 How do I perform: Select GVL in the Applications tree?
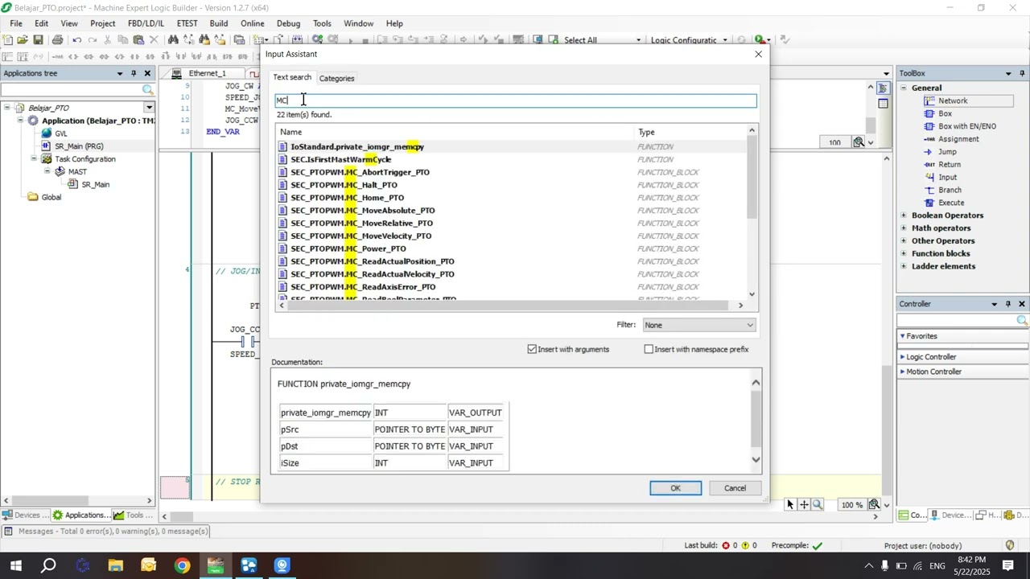click(61, 133)
